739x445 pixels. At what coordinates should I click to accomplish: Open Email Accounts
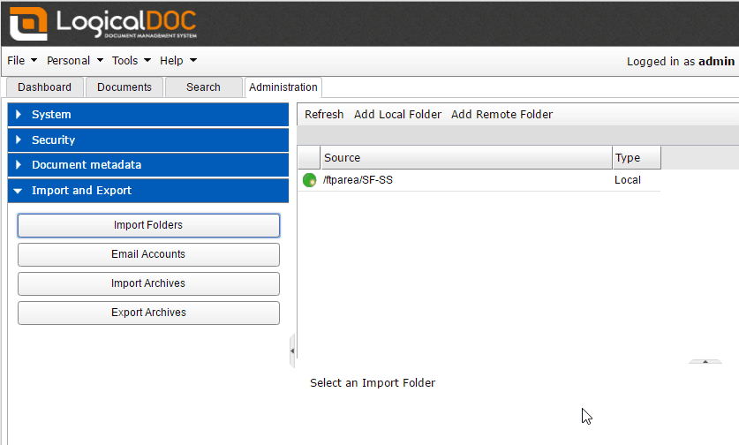(148, 254)
